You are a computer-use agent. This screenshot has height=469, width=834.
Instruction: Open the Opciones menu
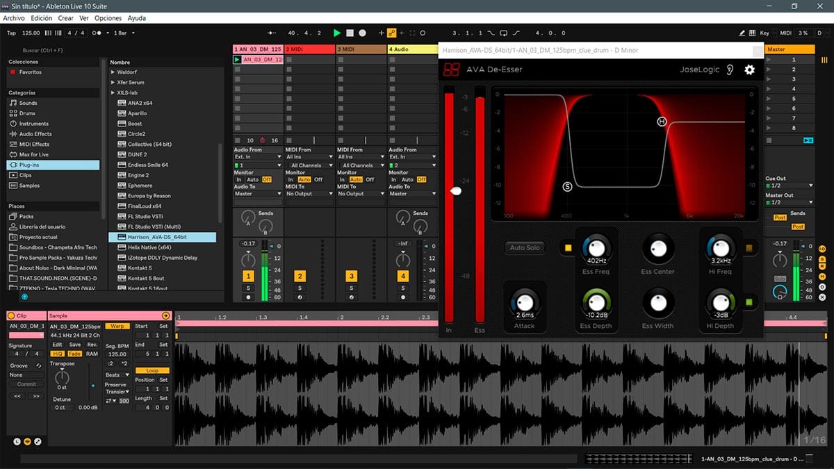[x=108, y=18]
